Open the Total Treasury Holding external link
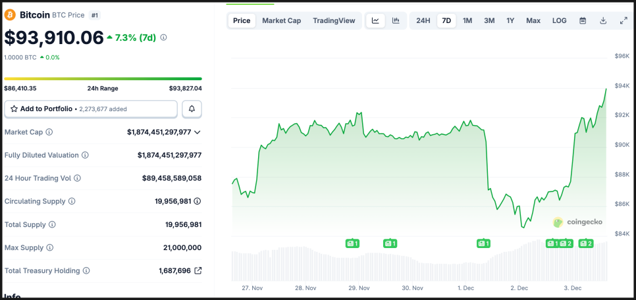636x300 pixels. coord(198,270)
